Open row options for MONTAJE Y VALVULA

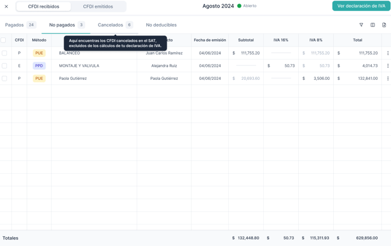[x=387, y=66]
